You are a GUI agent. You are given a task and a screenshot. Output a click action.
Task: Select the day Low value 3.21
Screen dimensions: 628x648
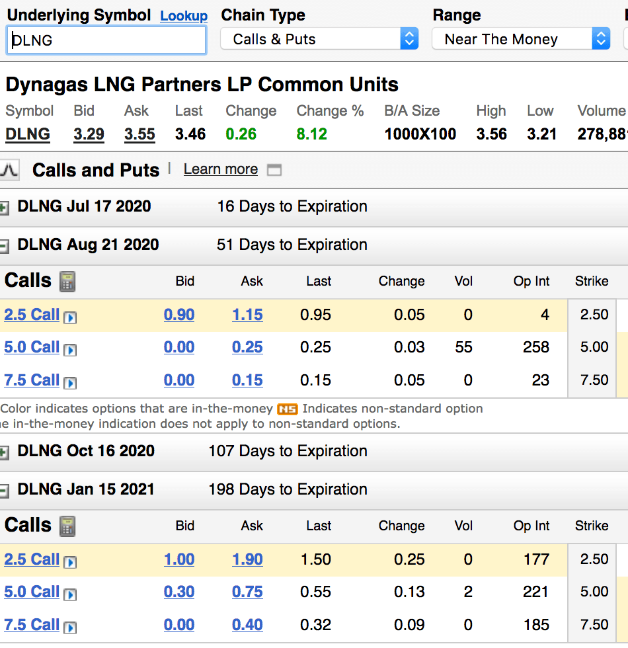541,134
